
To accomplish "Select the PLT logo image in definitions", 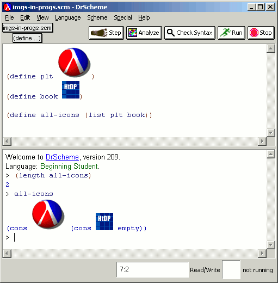I will [74, 63].
